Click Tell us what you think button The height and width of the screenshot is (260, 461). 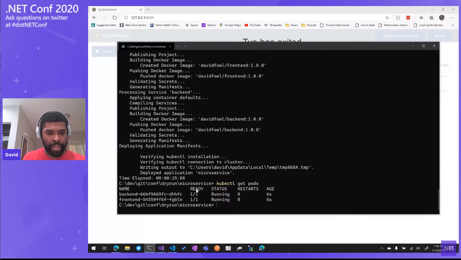pyautogui.click(x=401, y=36)
